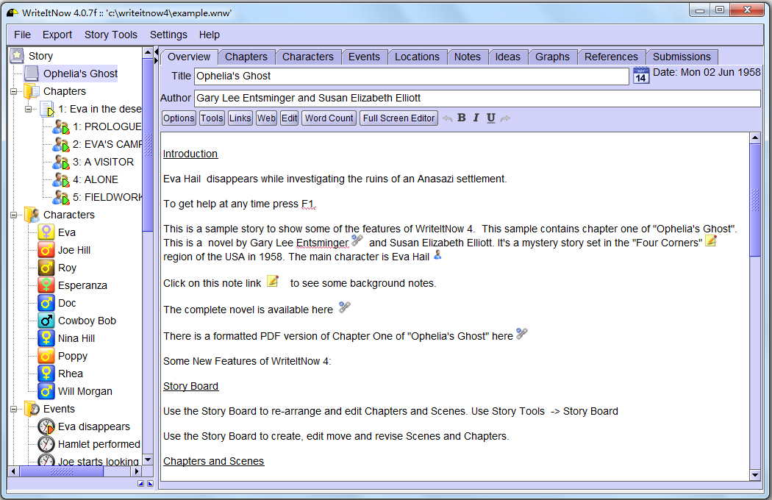Click the Chapters folder icon
This screenshot has height=500, width=772.
32,91
